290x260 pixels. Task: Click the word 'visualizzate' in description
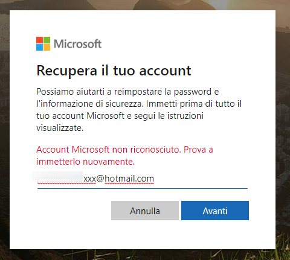[60, 128]
